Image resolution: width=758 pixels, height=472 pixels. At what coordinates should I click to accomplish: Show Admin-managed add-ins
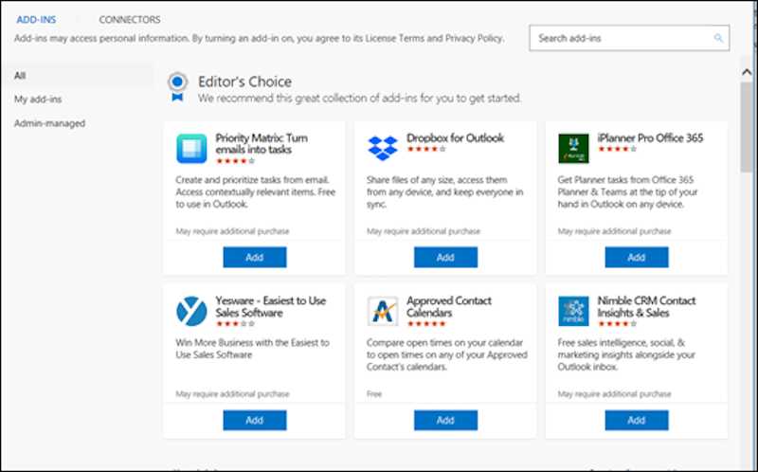click(x=49, y=123)
